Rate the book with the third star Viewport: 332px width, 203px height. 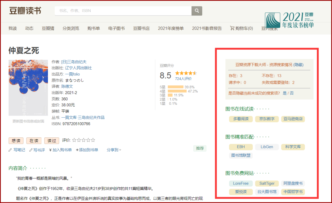(84, 140)
